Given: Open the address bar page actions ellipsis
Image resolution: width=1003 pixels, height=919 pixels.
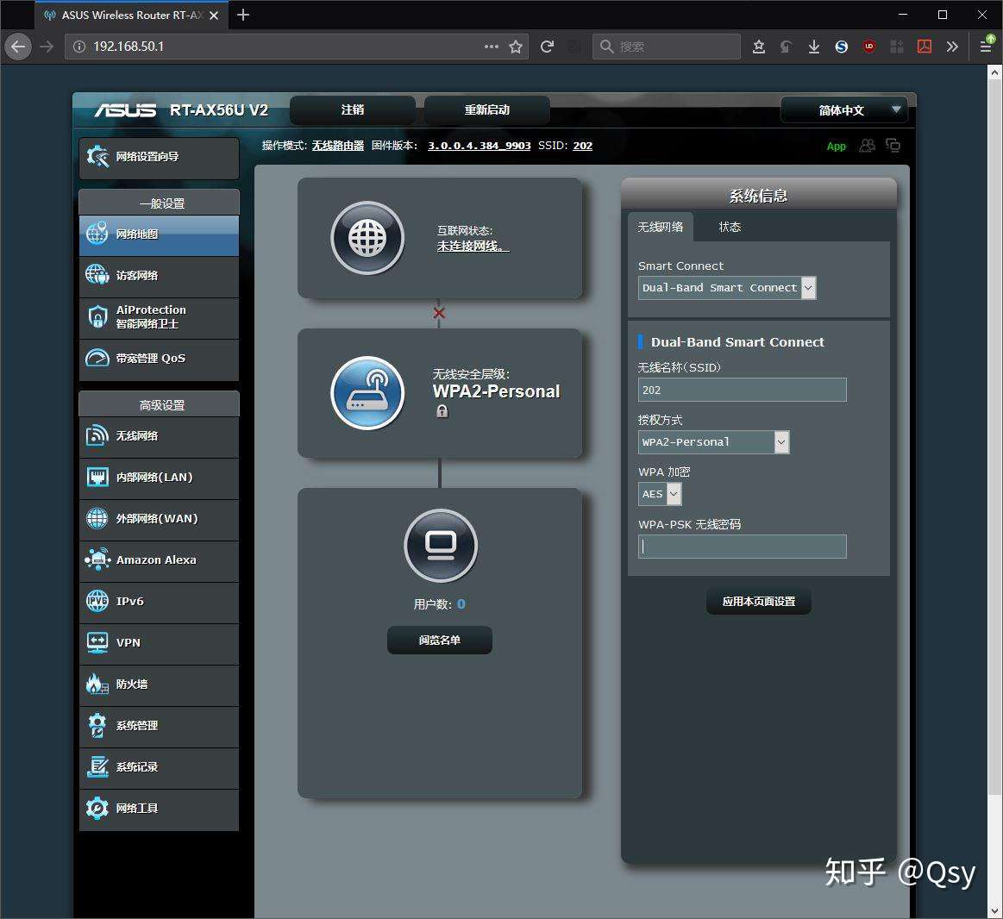Looking at the screenshot, I should pos(492,47).
